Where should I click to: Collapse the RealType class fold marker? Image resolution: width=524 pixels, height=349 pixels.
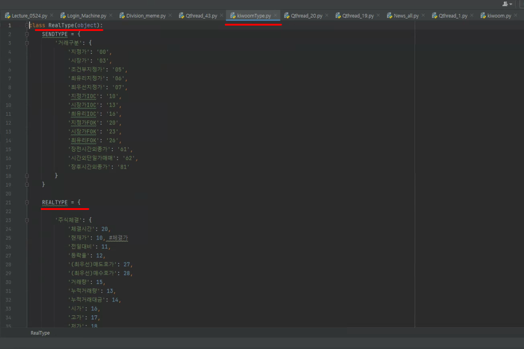(27, 26)
